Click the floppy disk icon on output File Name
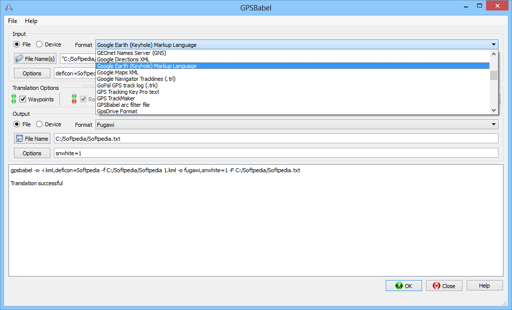This screenshot has width=512, height=310. (x=19, y=138)
